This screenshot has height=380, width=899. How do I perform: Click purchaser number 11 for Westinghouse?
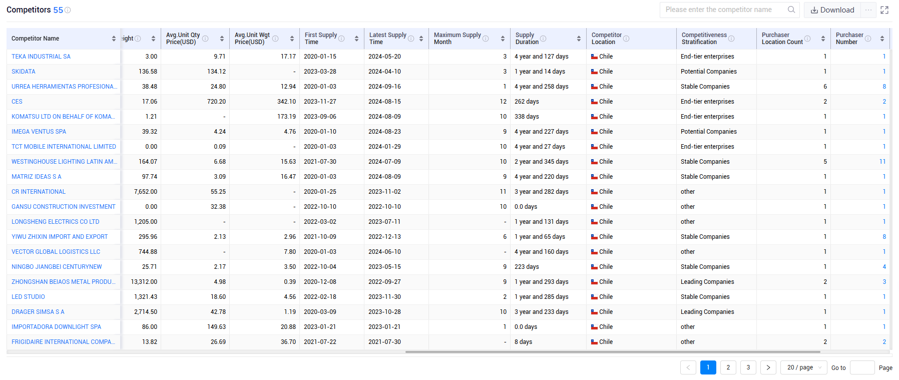[882, 162]
